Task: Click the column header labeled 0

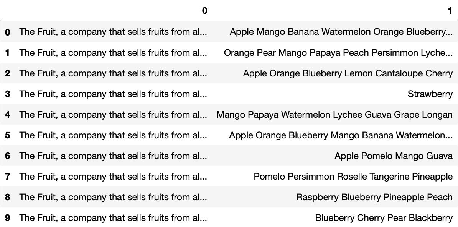Action: (x=204, y=11)
